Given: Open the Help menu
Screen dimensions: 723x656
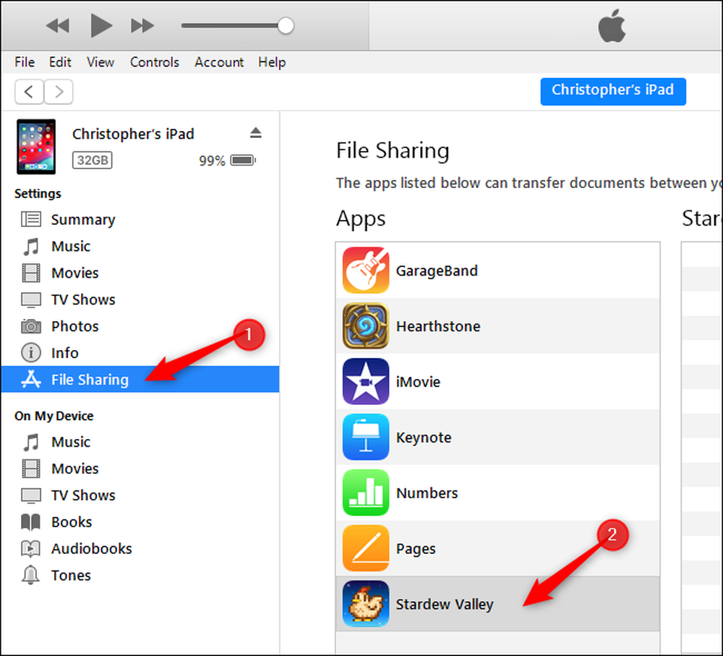Looking at the screenshot, I should tap(272, 62).
